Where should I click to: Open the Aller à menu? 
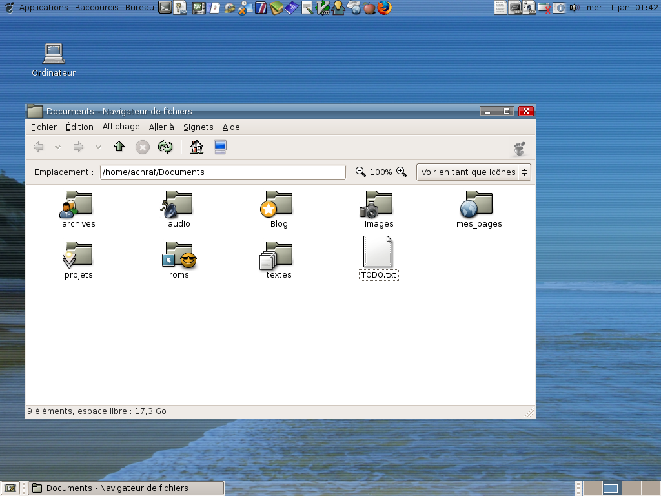click(x=161, y=127)
